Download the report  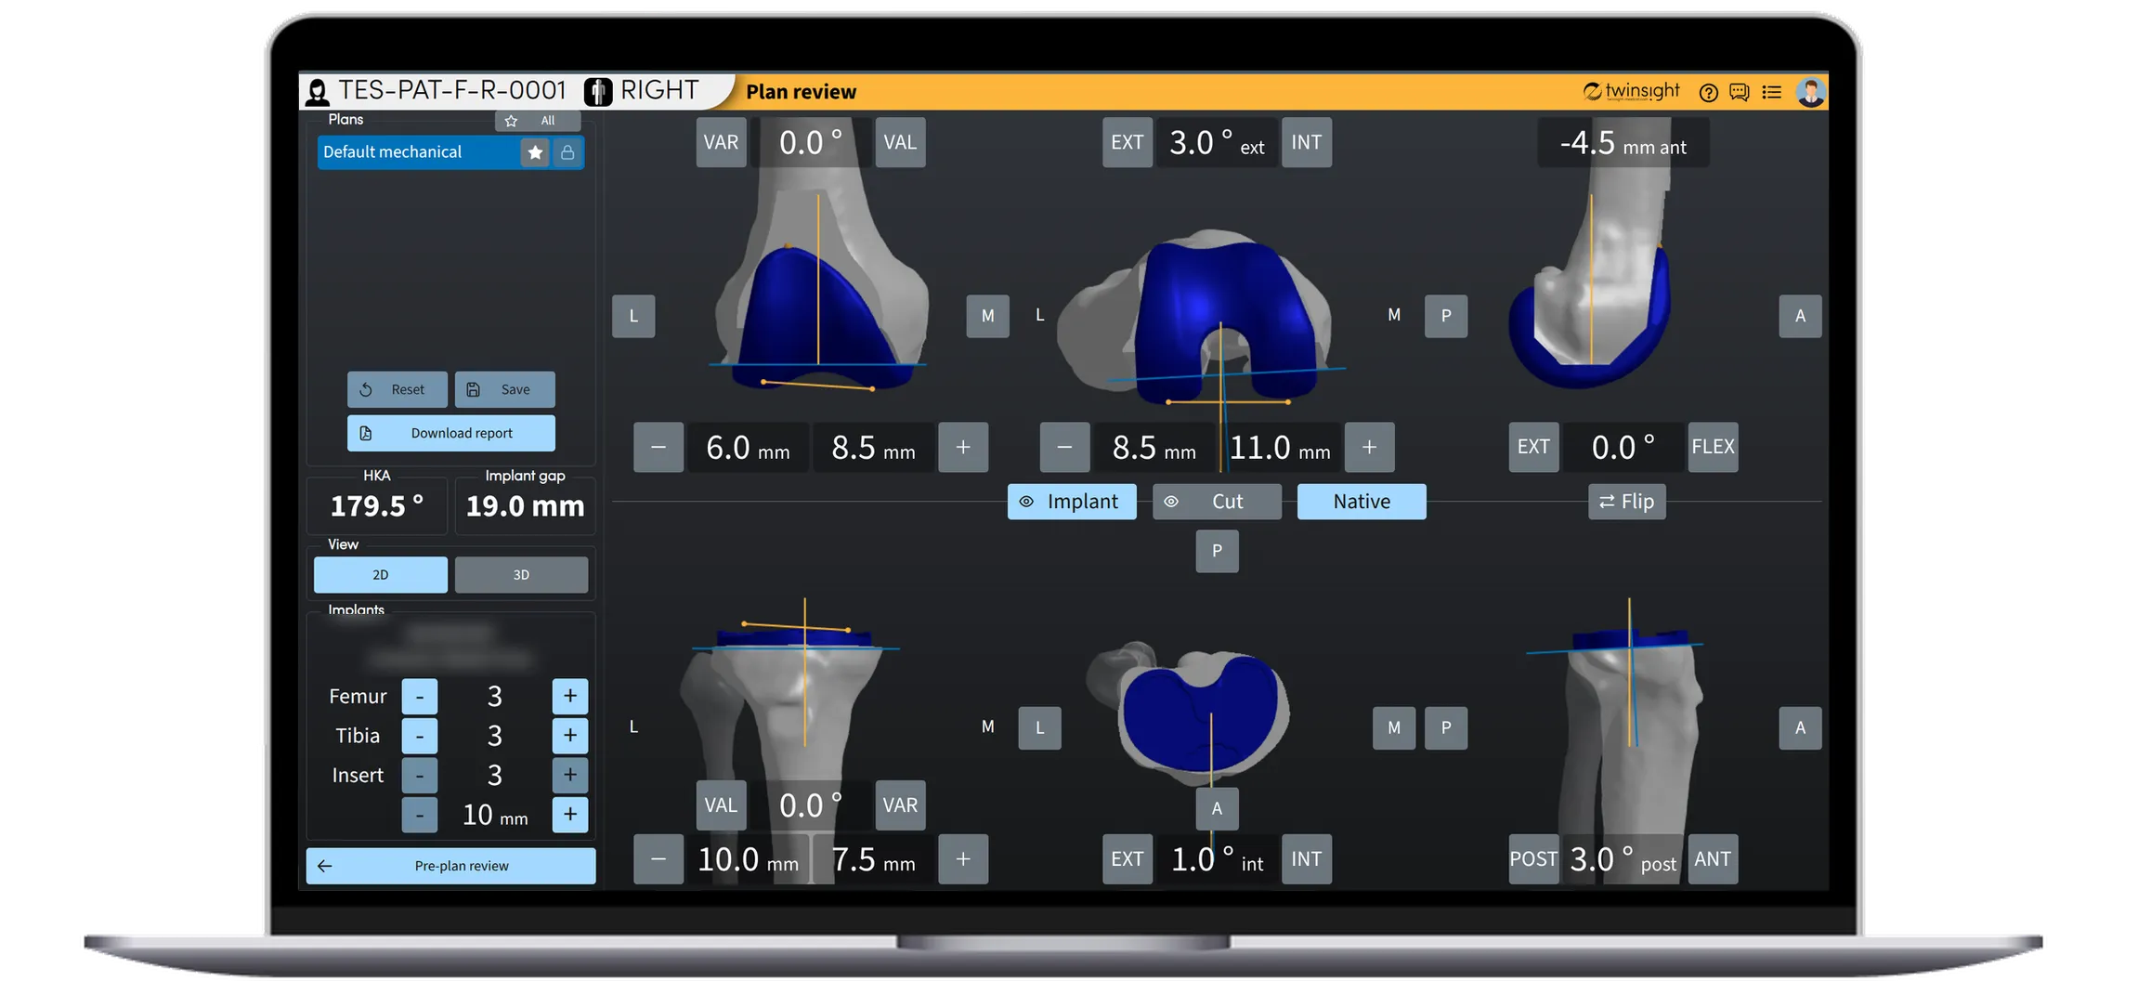[x=450, y=433]
